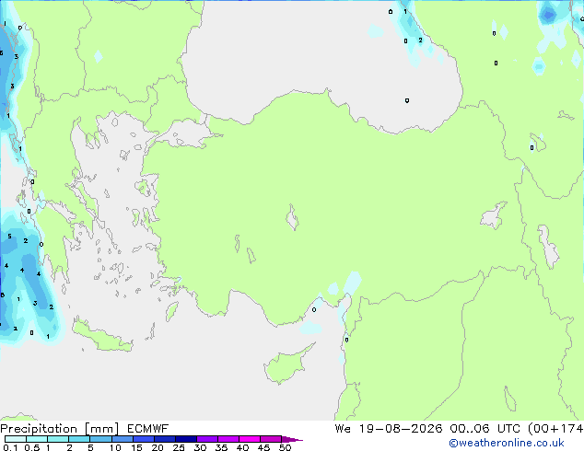This screenshot has height=451, width=584.
Task: Click the legend label '45'
Action: (x=263, y=447)
